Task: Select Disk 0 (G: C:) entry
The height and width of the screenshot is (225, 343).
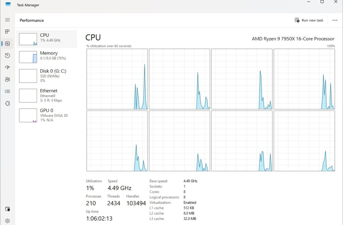Action: [x=47, y=76]
